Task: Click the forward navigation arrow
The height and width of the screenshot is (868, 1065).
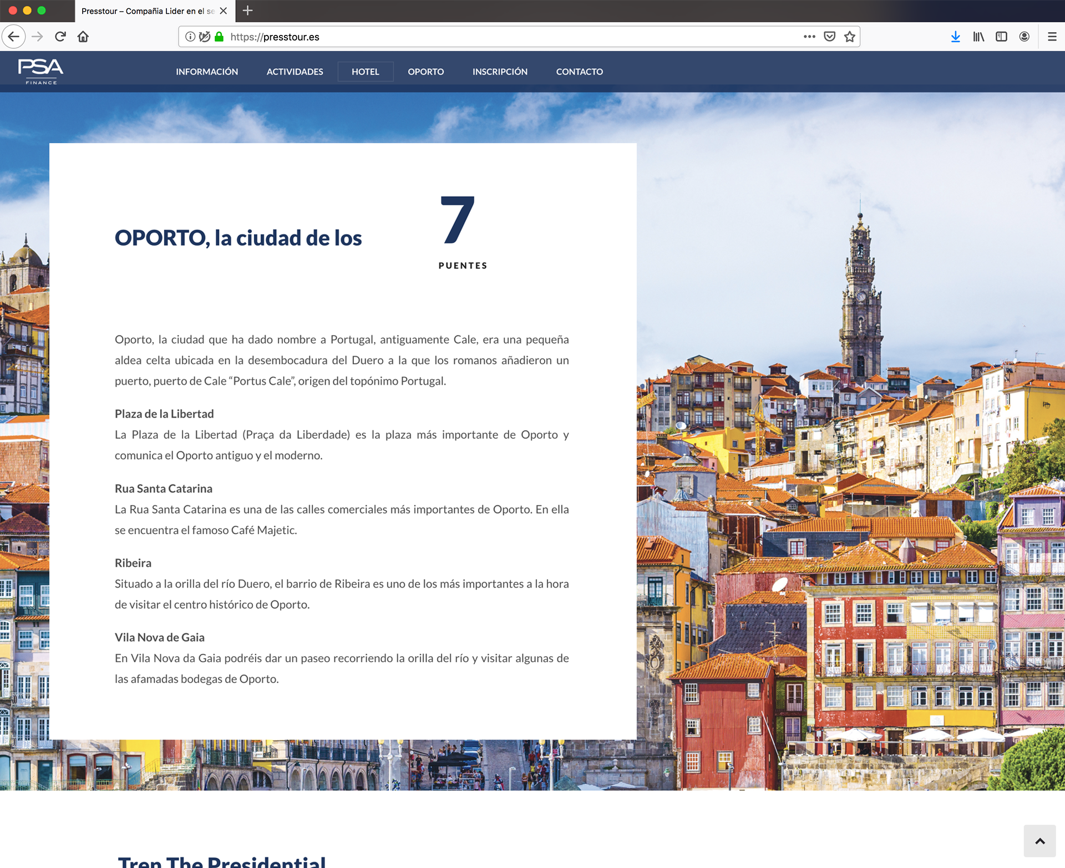Action: [x=37, y=37]
